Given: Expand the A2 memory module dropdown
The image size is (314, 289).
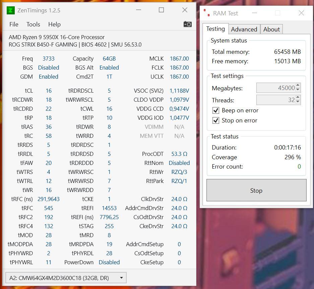Looking at the screenshot, I should click(66, 278).
